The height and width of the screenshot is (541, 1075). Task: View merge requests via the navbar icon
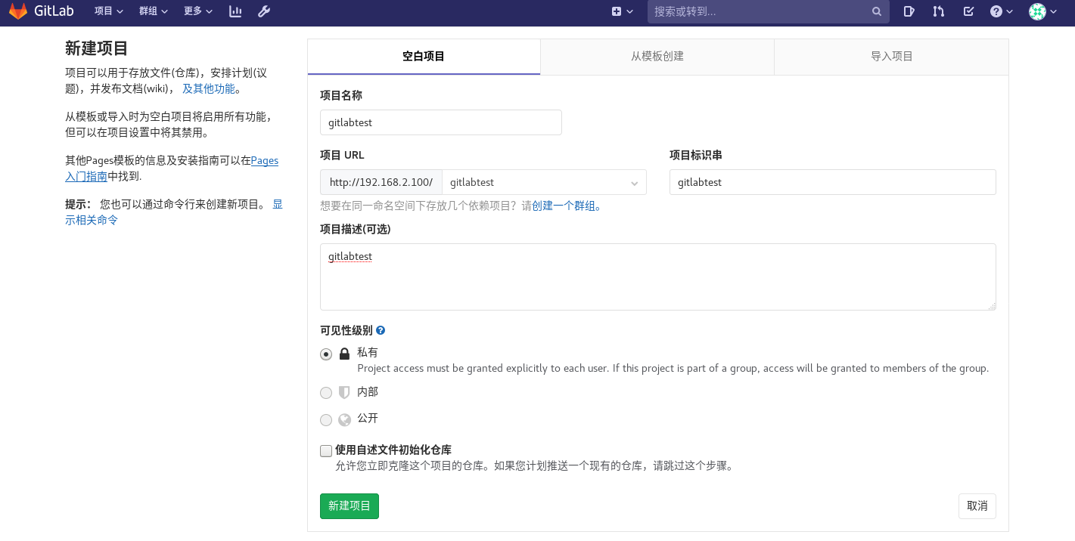[x=938, y=11]
